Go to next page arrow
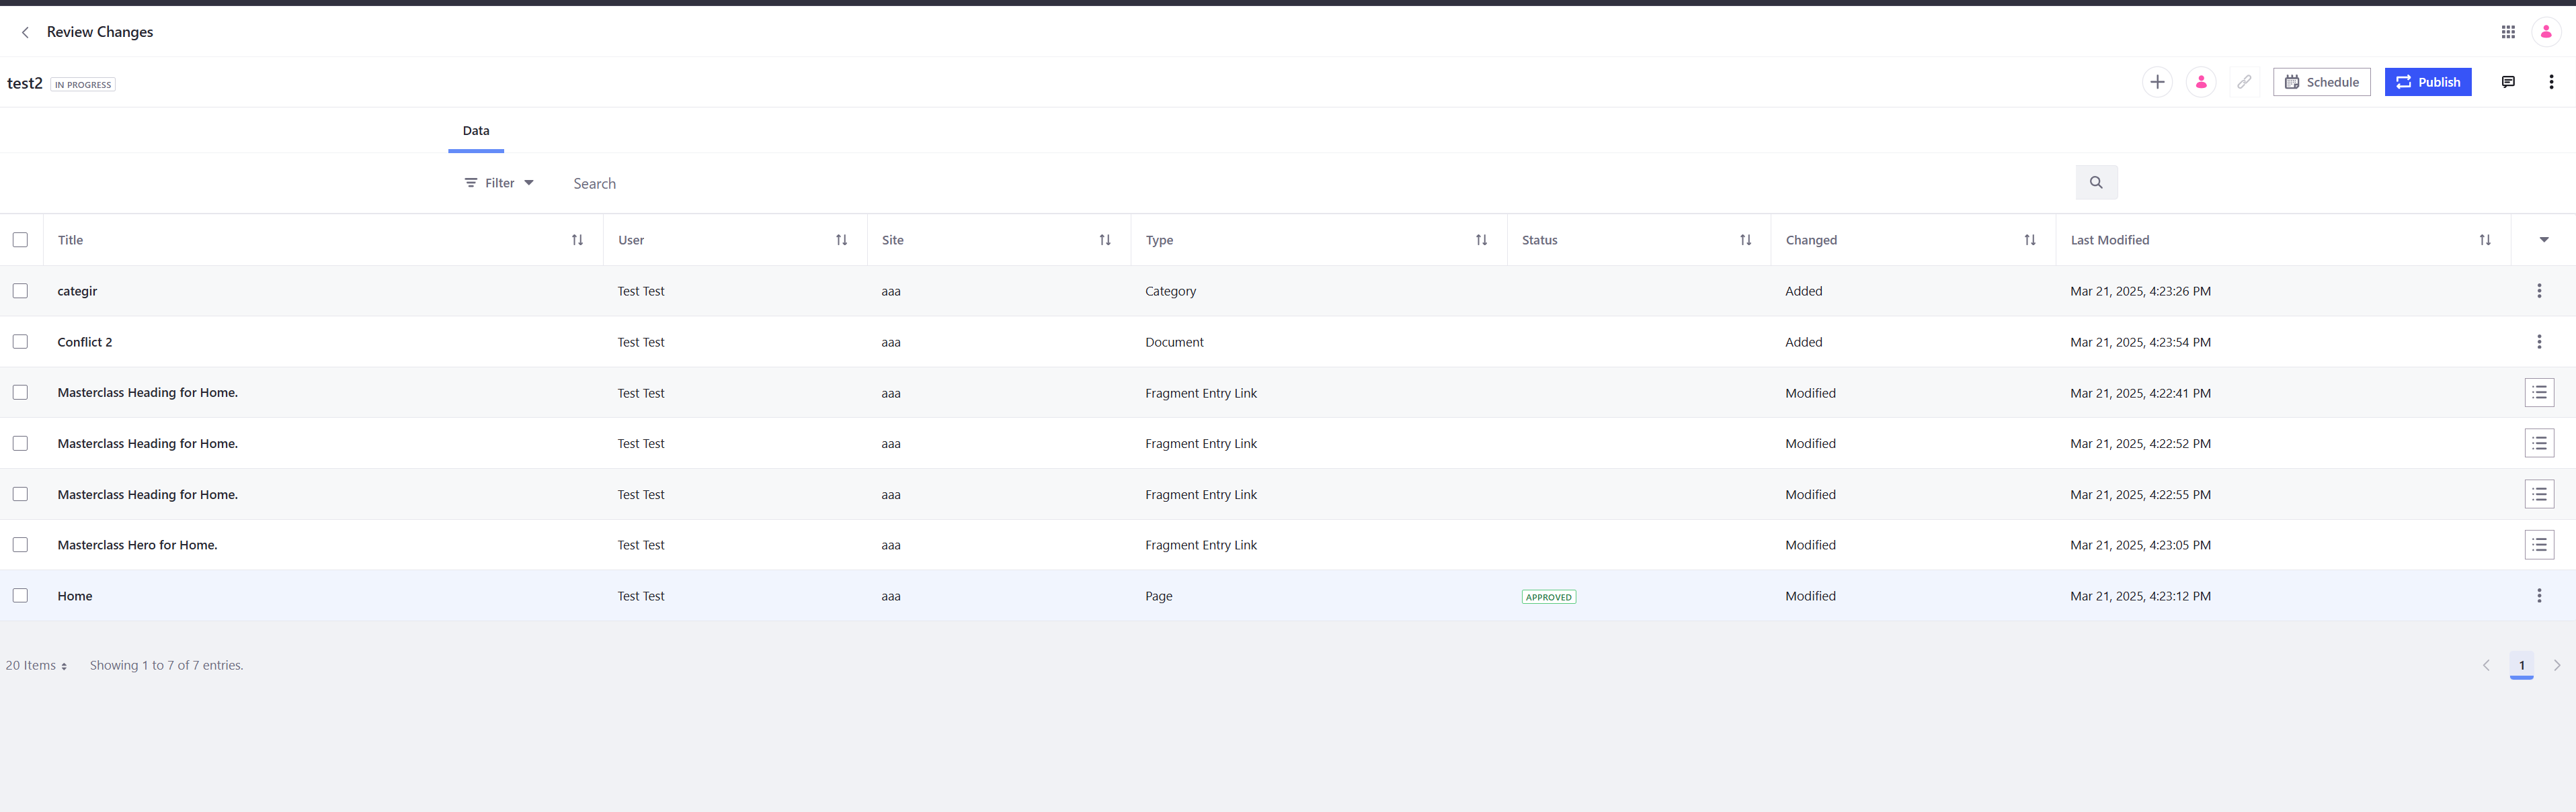Screen dimensions: 2576x812 [x=2556, y=665]
